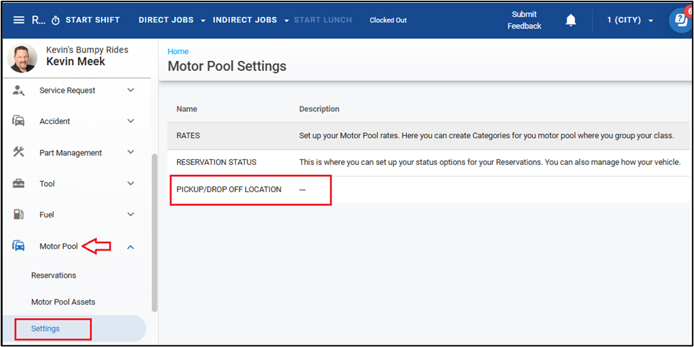Click the Motor Pool vehicle icon
Viewport: 694px width, 347px height.
pos(19,246)
